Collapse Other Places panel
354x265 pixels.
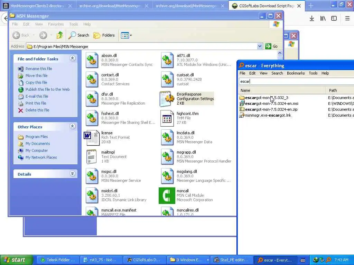(x=72, y=126)
